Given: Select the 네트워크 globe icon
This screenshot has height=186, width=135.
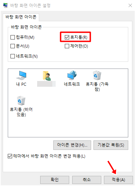Looking at the screenshot, I should 72,75.
